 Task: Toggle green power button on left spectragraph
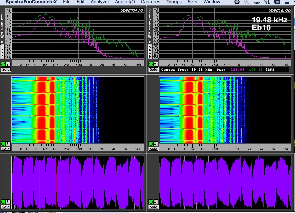(3, 64)
